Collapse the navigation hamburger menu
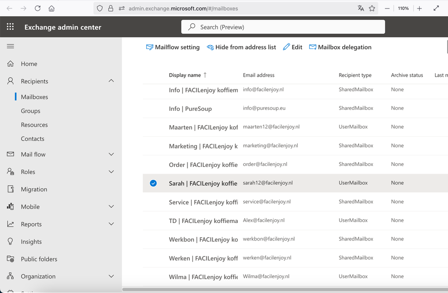This screenshot has width=448, height=293. click(x=10, y=46)
